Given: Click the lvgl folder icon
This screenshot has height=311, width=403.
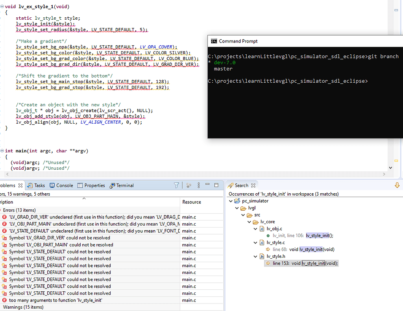Looking at the screenshot, I should (x=243, y=208).
